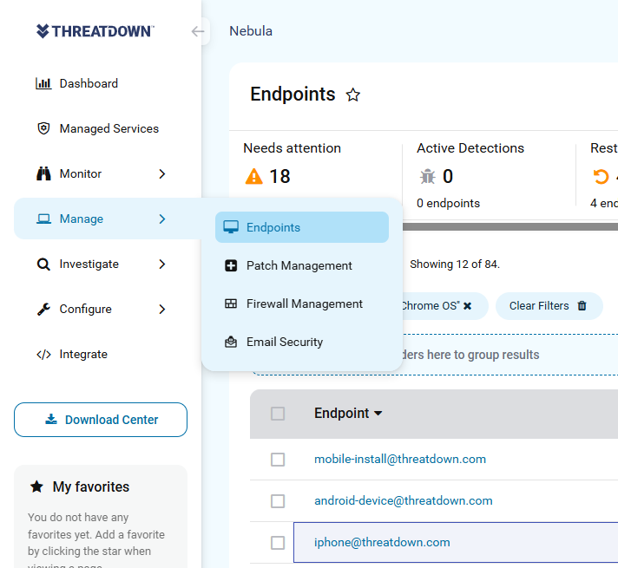Click the Needs attention count 18

pyautogui.click(x=279, y=176)
